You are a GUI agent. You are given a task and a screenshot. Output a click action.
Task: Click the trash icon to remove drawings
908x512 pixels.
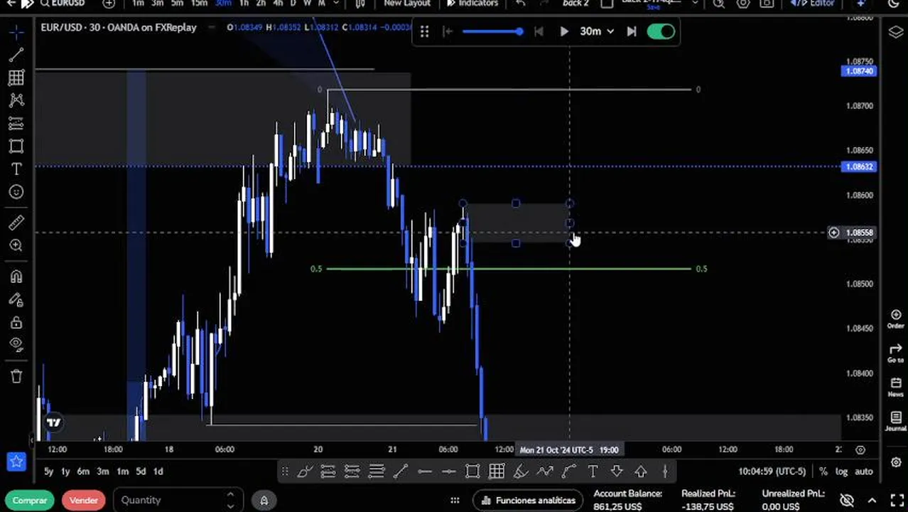[16, 376]
